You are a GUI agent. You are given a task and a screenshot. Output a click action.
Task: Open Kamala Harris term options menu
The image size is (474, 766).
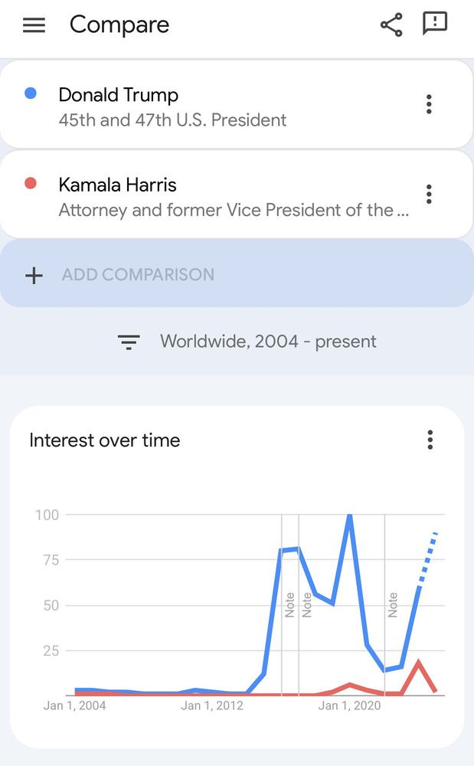click(x=429, y=194)
